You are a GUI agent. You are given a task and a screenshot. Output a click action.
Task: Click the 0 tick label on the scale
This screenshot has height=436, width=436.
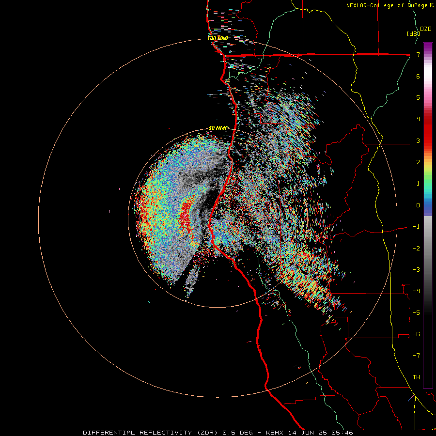point(418,205)
